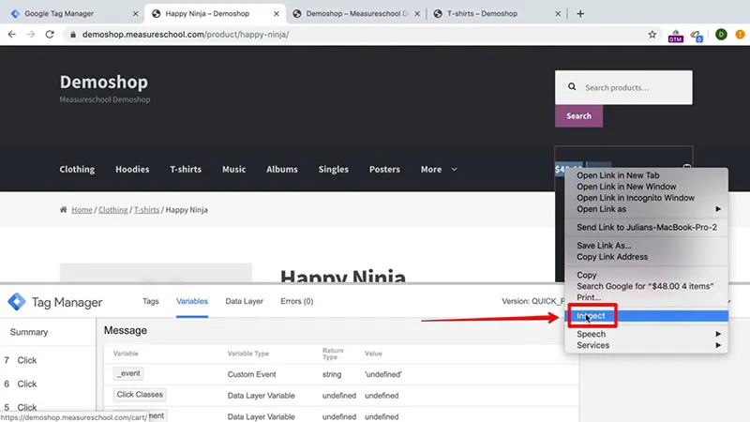This screenshot has width=750, height=422.
Task: Switch to the Tags tab in Tag Manager
Action: coord(150,301)
